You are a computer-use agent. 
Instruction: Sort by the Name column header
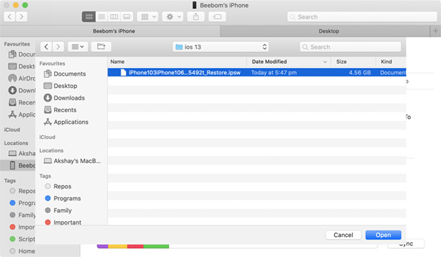177,62
